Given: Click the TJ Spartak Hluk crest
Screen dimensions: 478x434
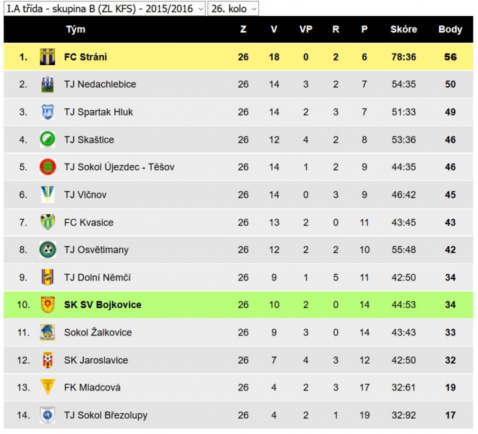Looking at the screenshot, I should (48, 112).
